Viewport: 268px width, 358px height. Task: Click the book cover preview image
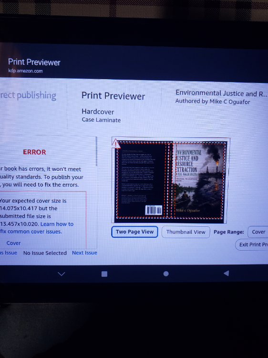(171, 180)
